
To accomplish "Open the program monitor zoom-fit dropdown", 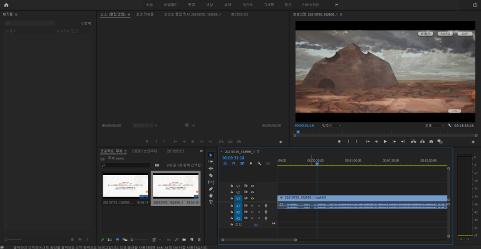I will [331, 126].
